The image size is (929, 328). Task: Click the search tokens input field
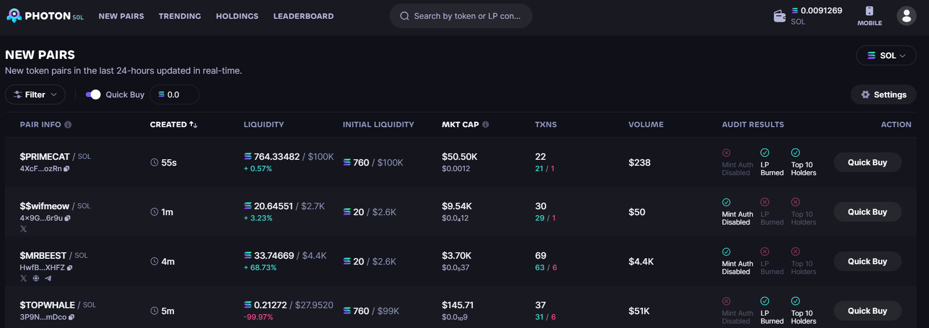point(461,16)
